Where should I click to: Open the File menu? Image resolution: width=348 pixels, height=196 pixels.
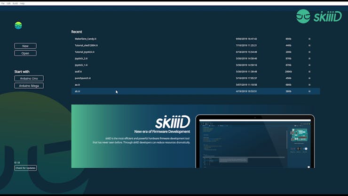(x=3, y=4)
